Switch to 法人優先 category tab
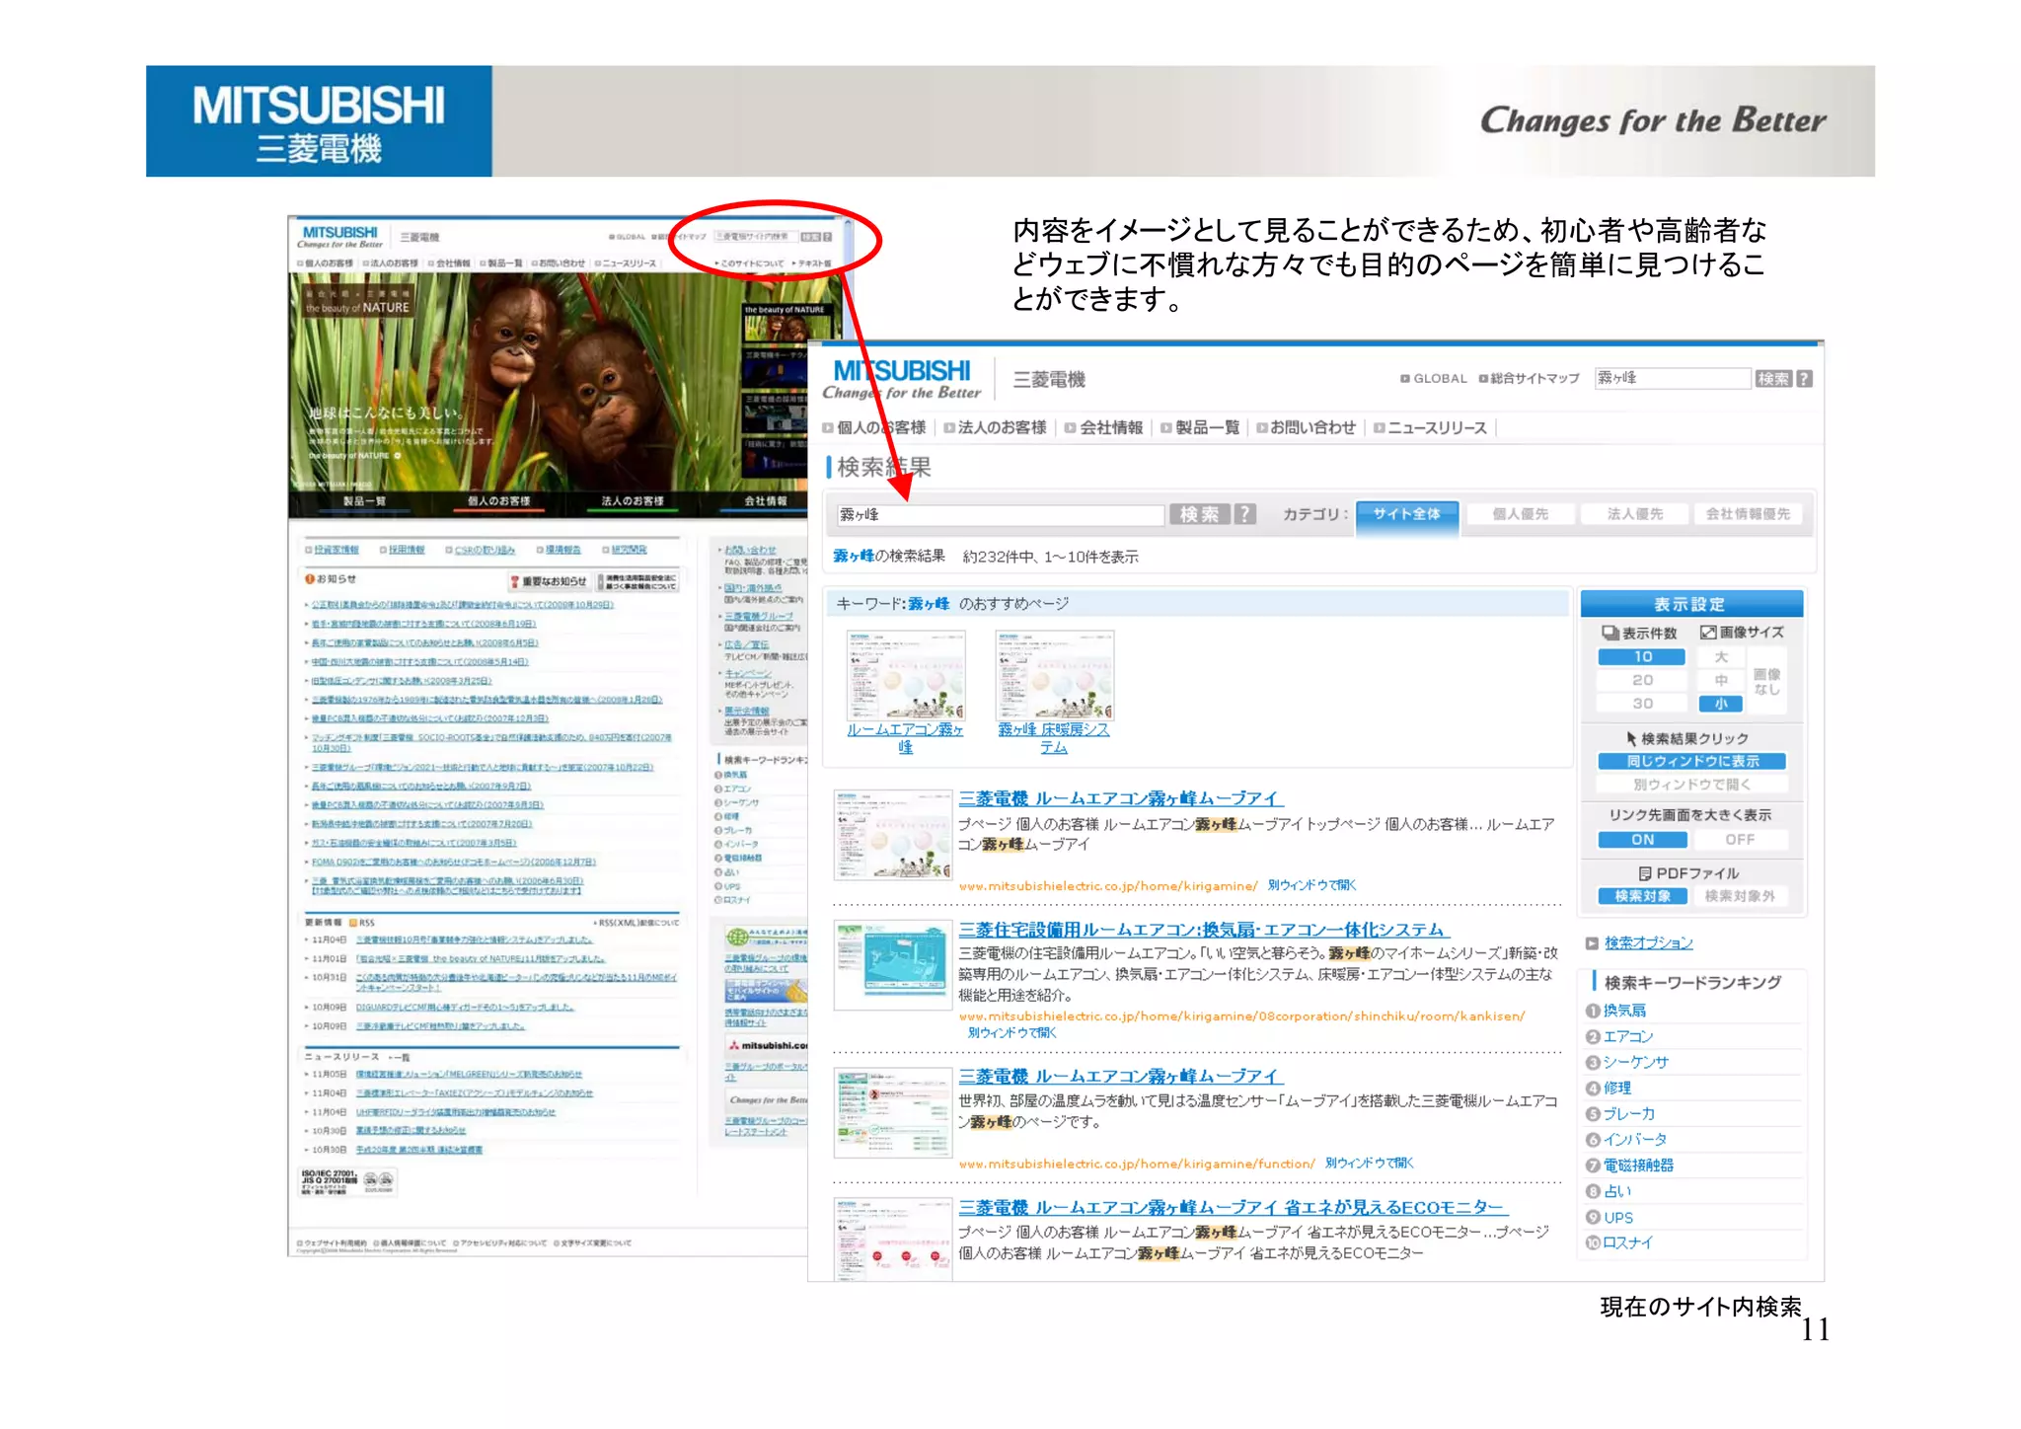The height and width of the screenshot is (1429, 2021). click(x=1634, y=514)
